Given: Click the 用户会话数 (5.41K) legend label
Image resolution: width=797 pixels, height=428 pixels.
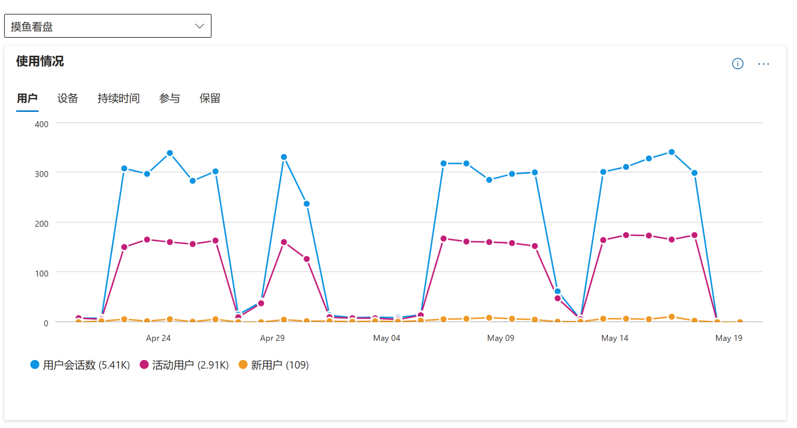Looking at the screenshot, I should (x=86, y=365).
